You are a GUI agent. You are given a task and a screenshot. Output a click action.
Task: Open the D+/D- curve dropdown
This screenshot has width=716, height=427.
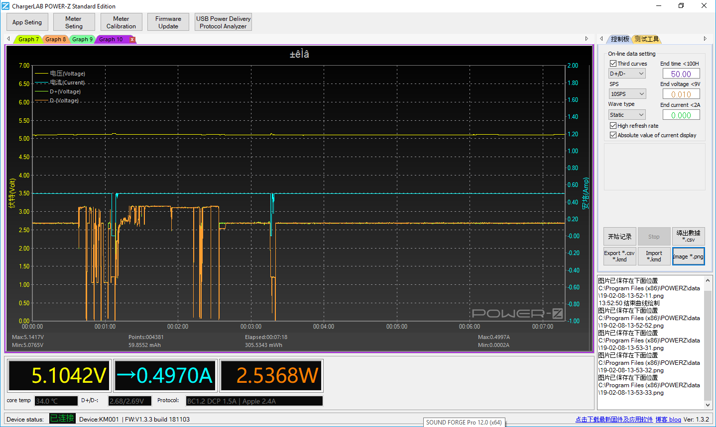(627, 74)
